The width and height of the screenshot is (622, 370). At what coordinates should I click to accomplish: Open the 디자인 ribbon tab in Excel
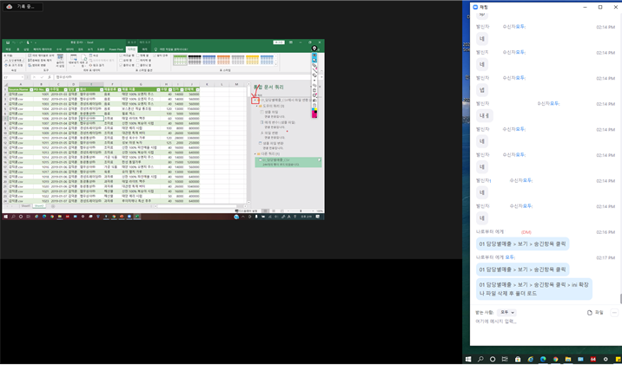132,49
